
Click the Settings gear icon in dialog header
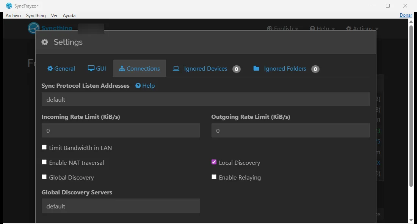tap(45, 42)
